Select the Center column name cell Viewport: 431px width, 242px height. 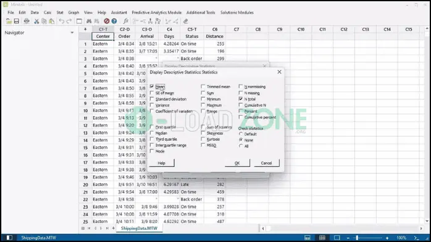pos(103,36)
